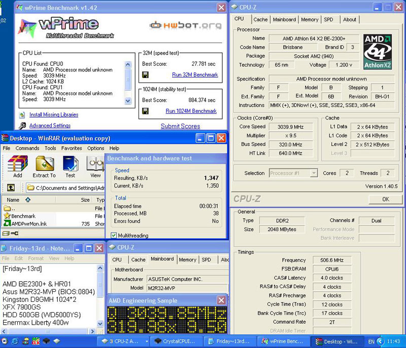Click Install Missing Libraries link
Viewport: 406px width, 348px height.
(x=54, y=114)
